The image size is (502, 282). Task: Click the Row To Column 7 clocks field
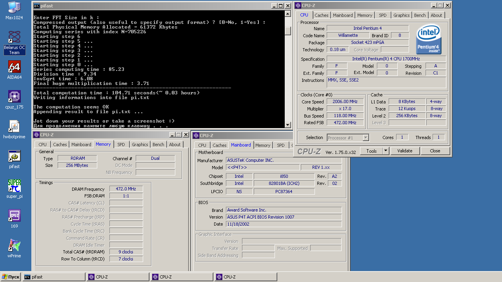[126, 259]
